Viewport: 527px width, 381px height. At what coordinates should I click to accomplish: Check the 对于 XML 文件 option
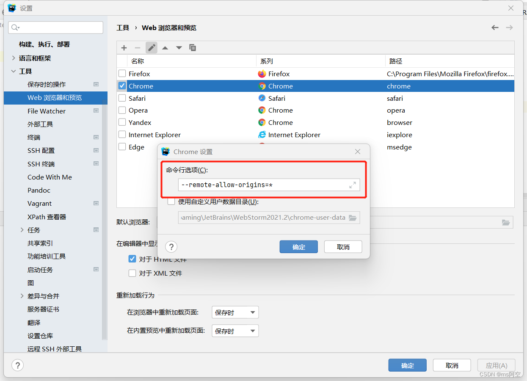click(x=132, y=273)
